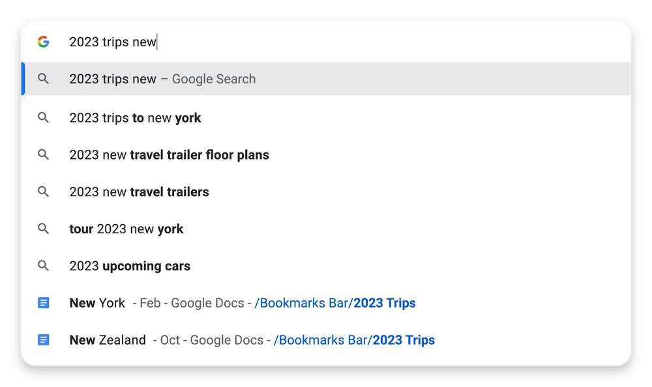This screenshot has width=652, height=387.
Task: Click the address bar text '2023 trips new'
Action: coord(113,42)
